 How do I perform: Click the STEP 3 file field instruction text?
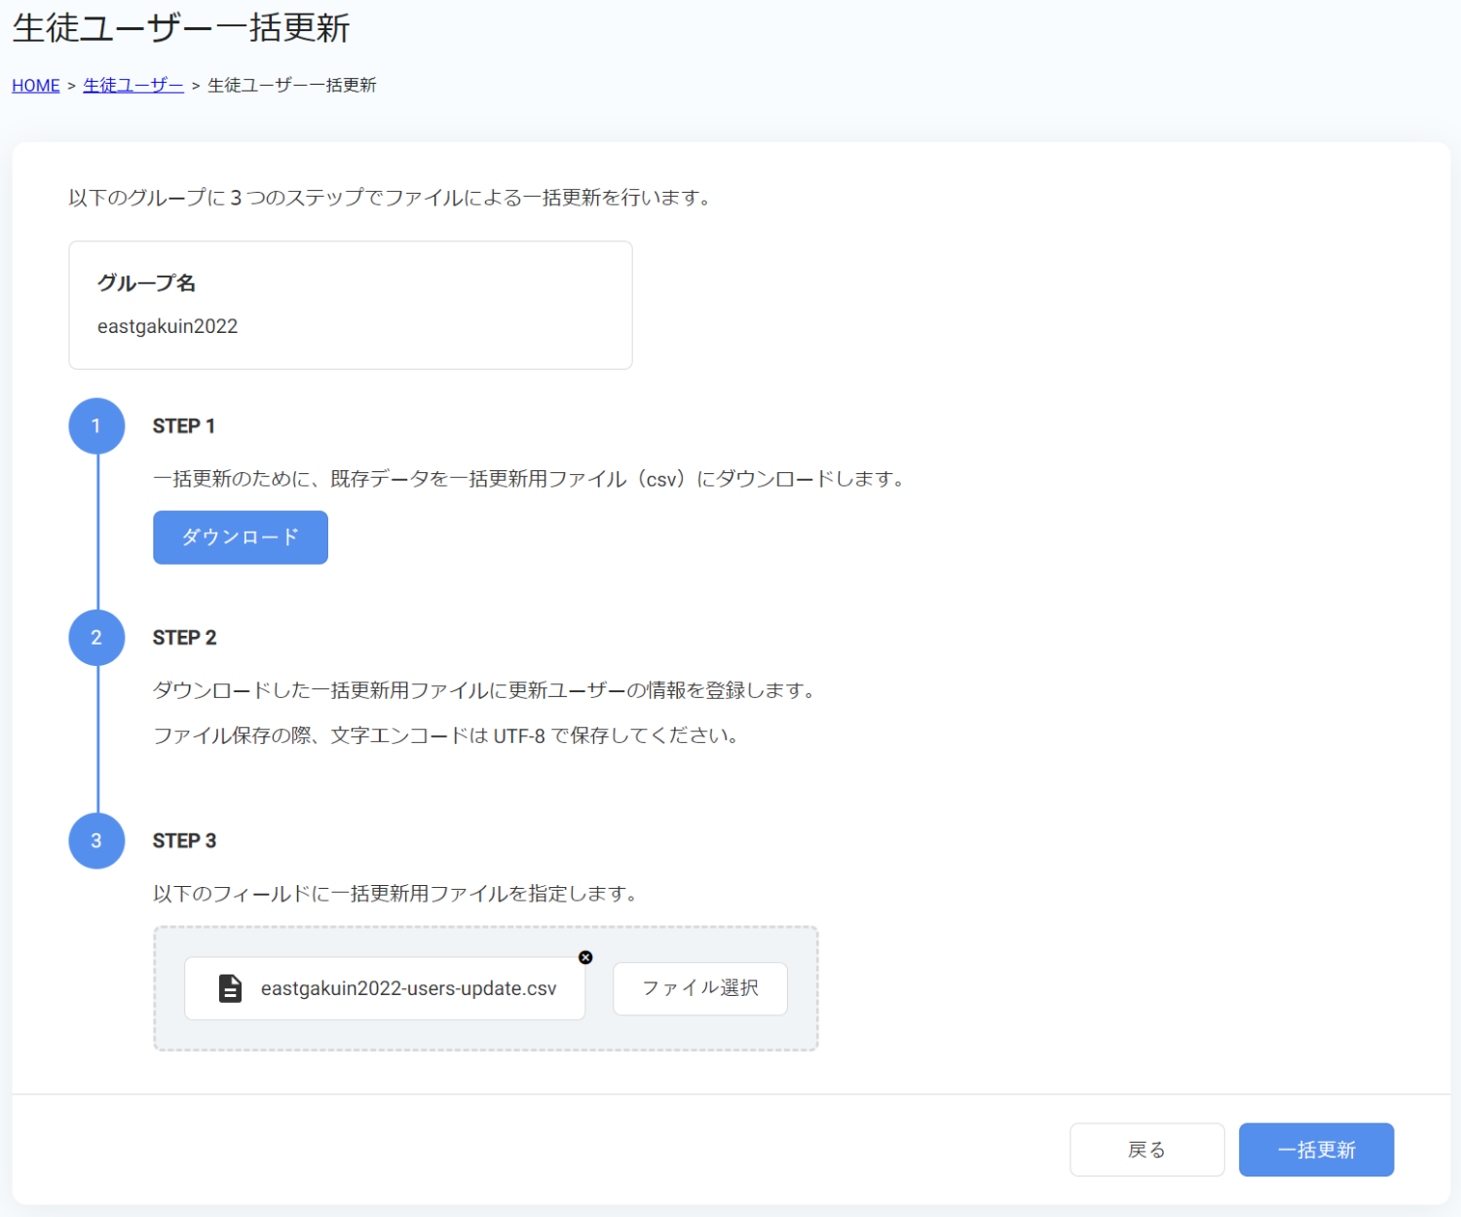398,893
